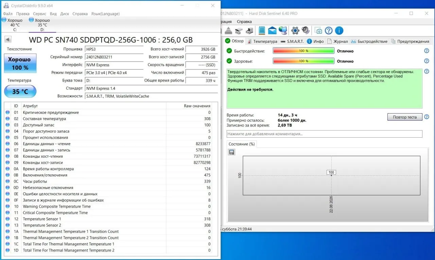The height and width of the screenshot is (260, 435).
Task: Click the question mark help icon in toolbar
Action: coord(329,31)
